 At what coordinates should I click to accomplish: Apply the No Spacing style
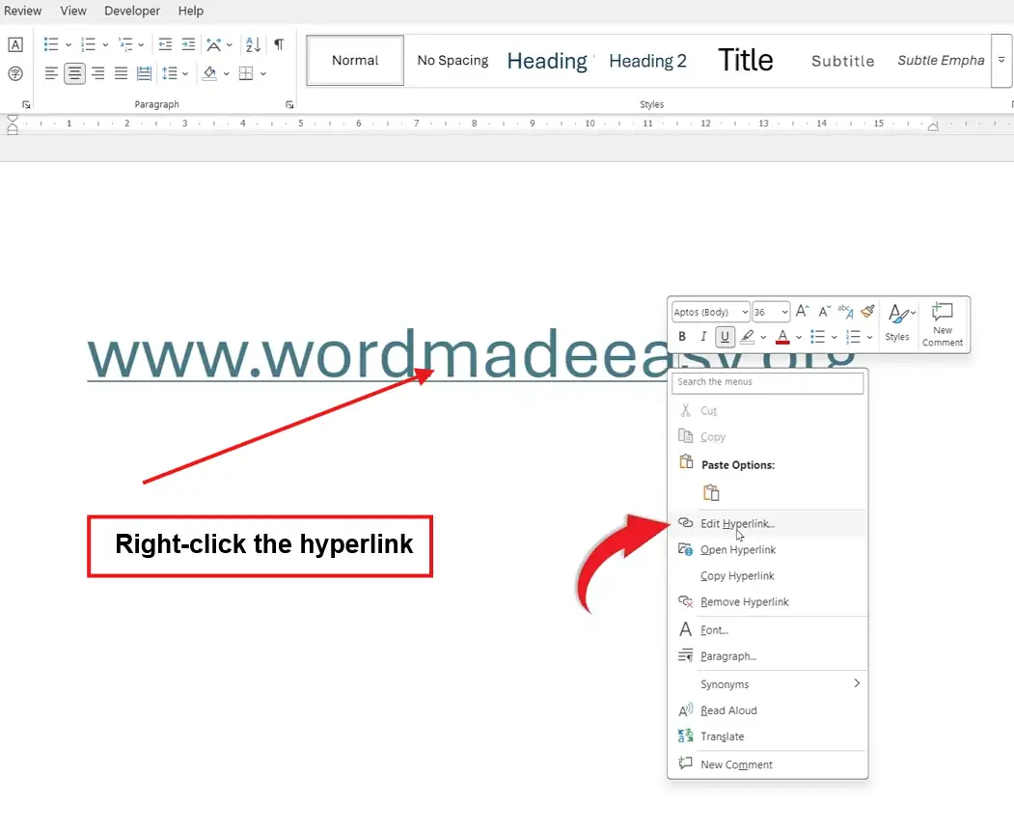click(452, 61)
